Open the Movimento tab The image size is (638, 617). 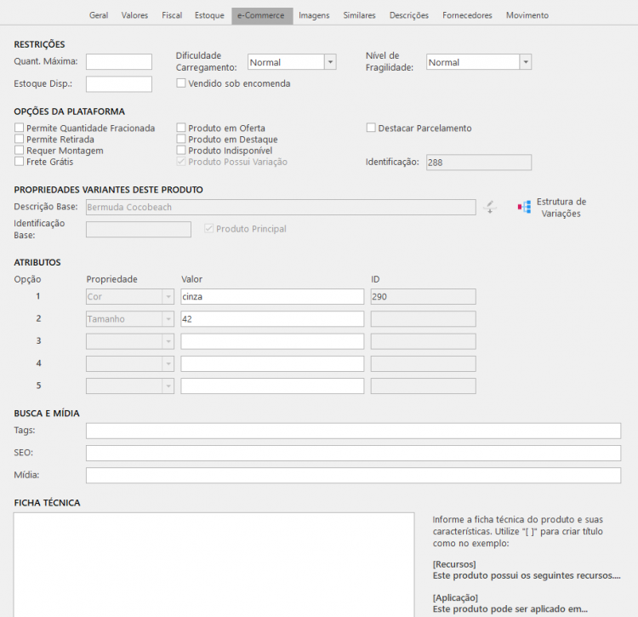[527, 15]
